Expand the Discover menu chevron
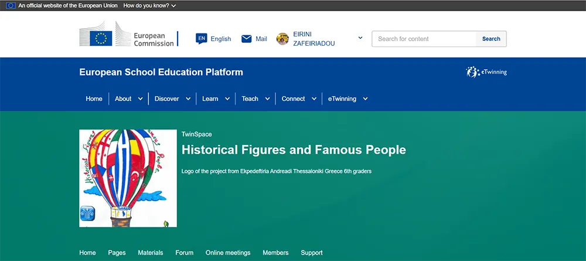586x261 pixels. click(x=188, y=99)
